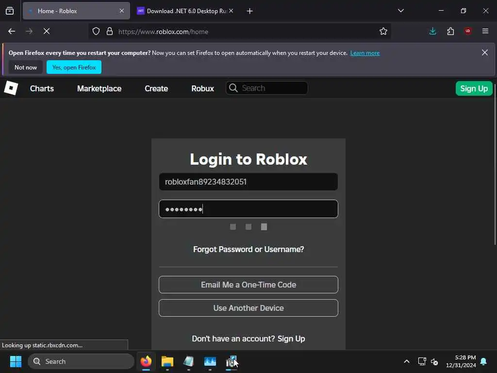
Task: Open the notifications bell icon
Action: click(x=484, y=361)
